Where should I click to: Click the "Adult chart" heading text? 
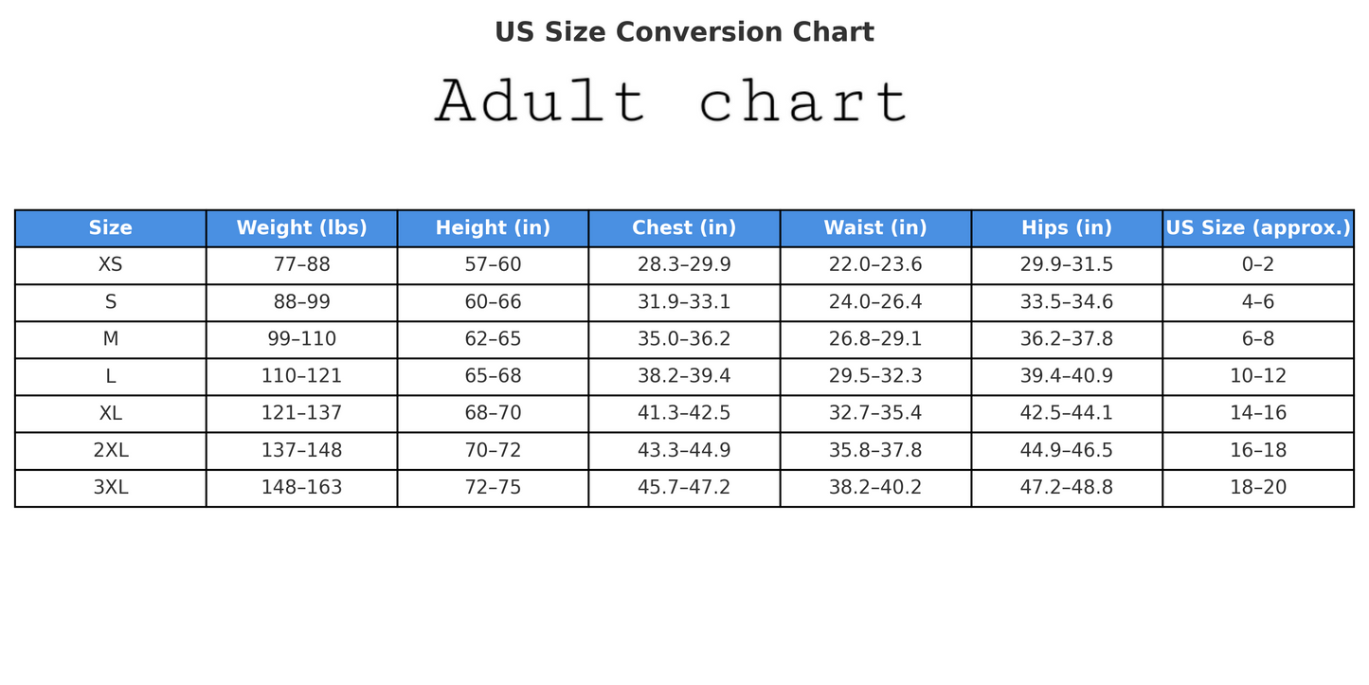coord(672,101)
